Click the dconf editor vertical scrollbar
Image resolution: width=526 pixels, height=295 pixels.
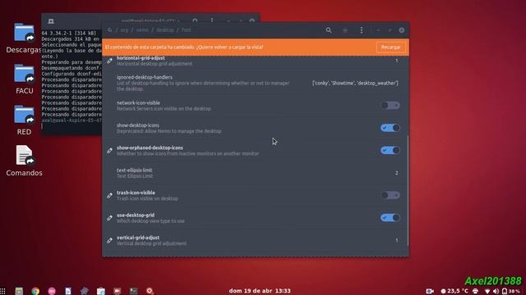[x=408, y=191]
